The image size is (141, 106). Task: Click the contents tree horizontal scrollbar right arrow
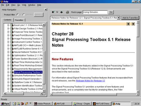pos(41,94)
